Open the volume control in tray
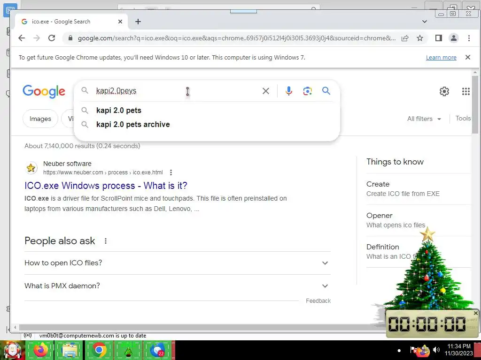The height and width of the screenshot is (360, 481). click(436, 350)
